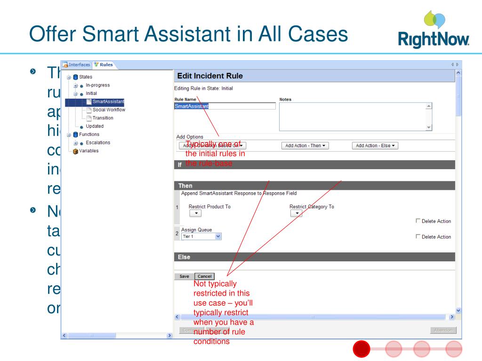Click the Transition rule page icon

coord(89,118)
